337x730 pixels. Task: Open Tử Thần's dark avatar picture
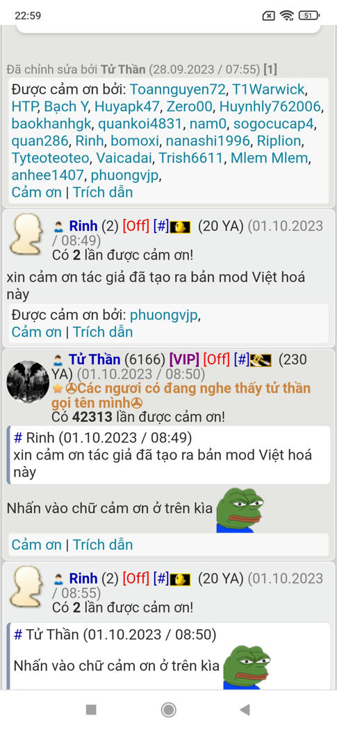[x=28, y=382]
